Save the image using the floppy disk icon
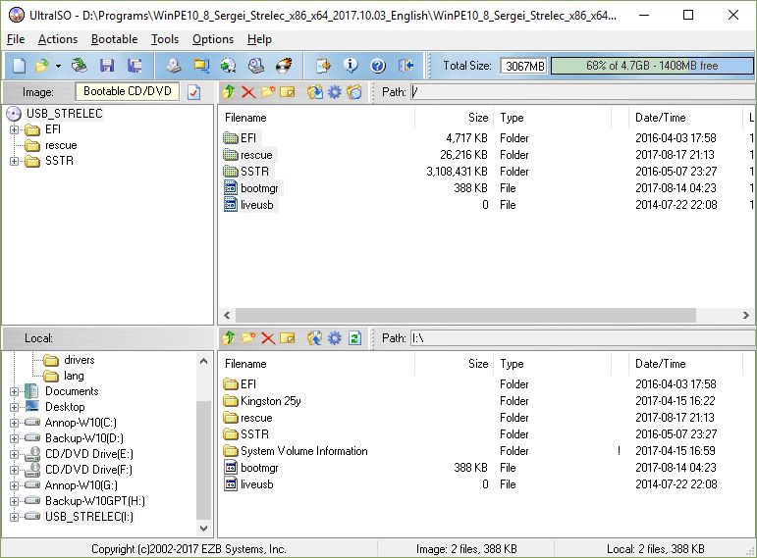 point(107,66)
